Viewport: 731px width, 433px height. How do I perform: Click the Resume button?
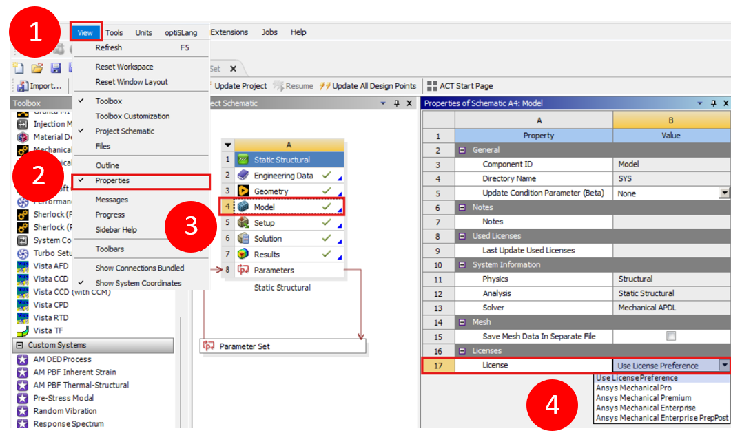pos(294,86)
